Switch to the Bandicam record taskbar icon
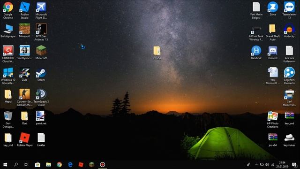 coord(103,165)
